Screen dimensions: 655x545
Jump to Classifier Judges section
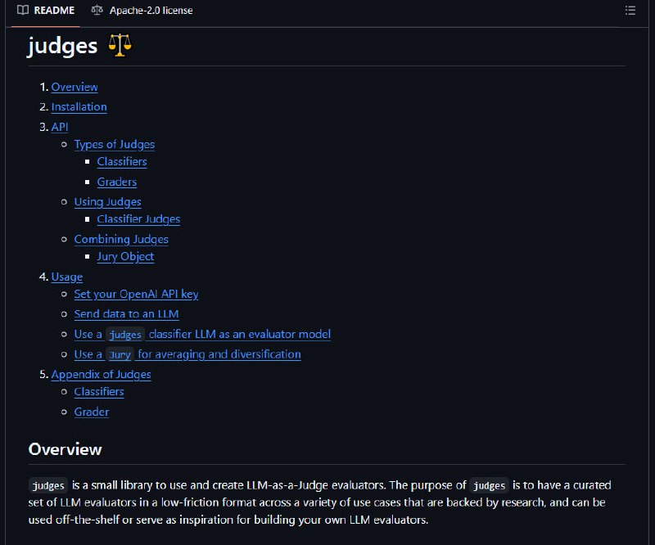(x=138, y=219)
